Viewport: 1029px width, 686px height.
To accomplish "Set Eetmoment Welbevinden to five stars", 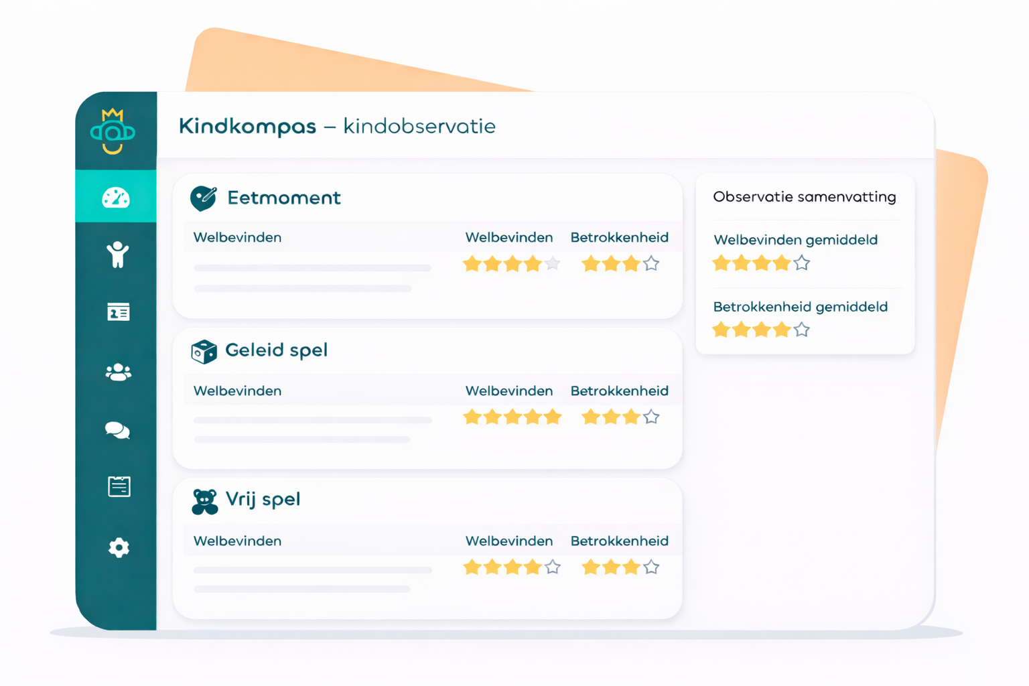I will [553, 264].
